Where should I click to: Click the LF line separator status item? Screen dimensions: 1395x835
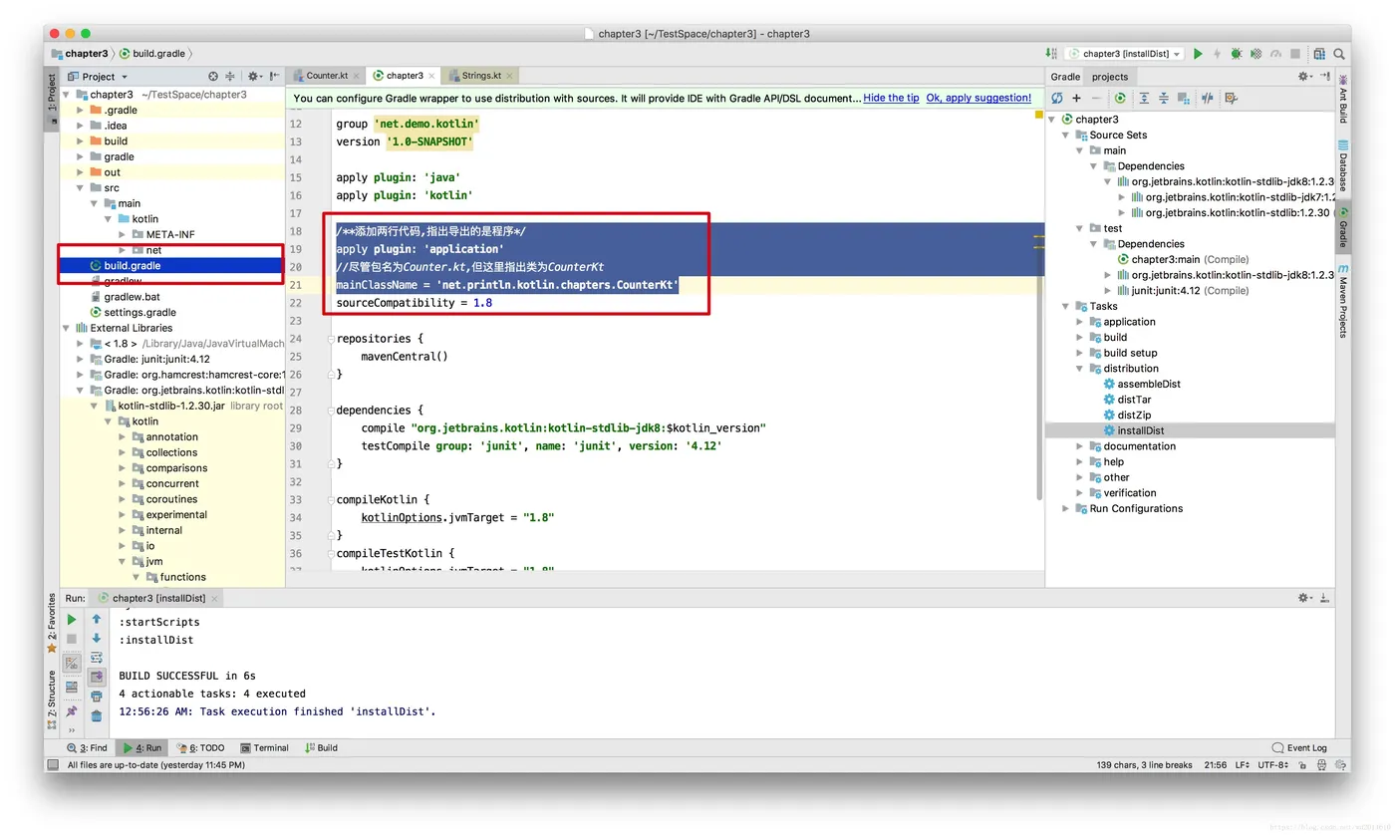pos(1242,765)
